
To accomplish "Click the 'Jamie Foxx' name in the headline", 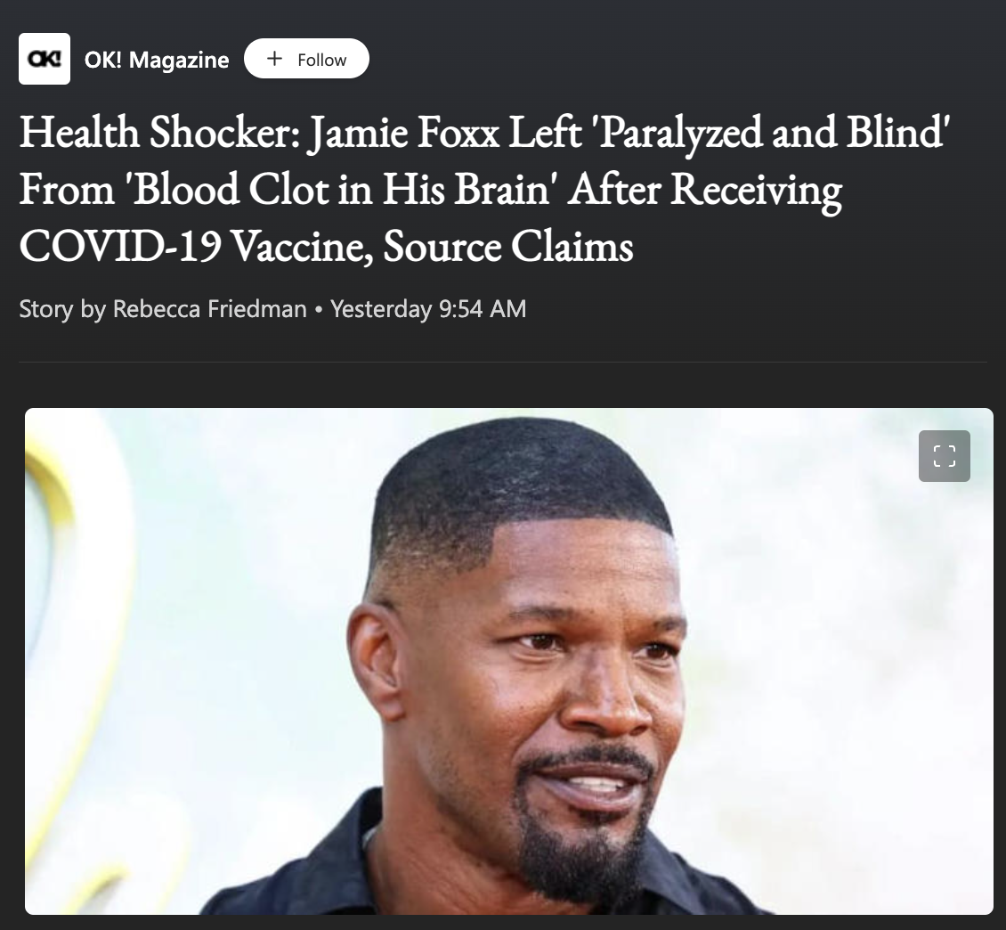I will [x=402, y=132].
